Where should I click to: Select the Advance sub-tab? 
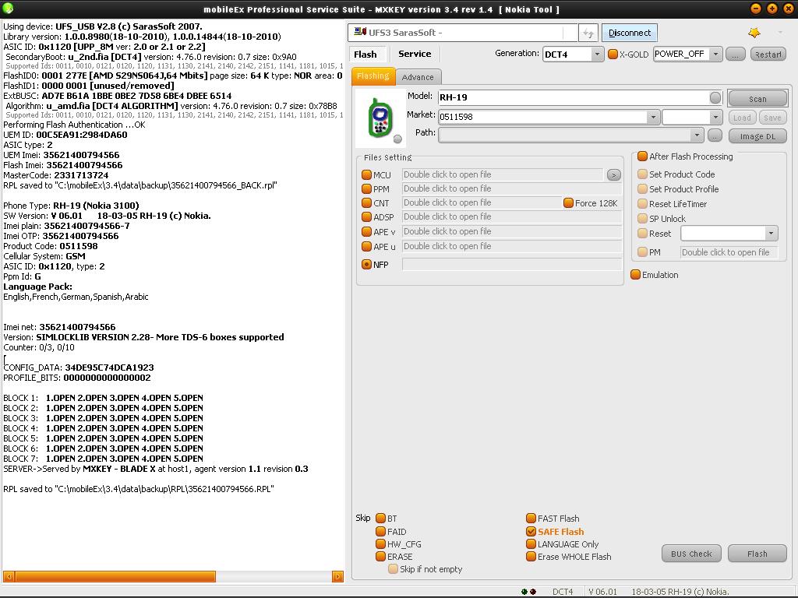click(x=418, y=77)
